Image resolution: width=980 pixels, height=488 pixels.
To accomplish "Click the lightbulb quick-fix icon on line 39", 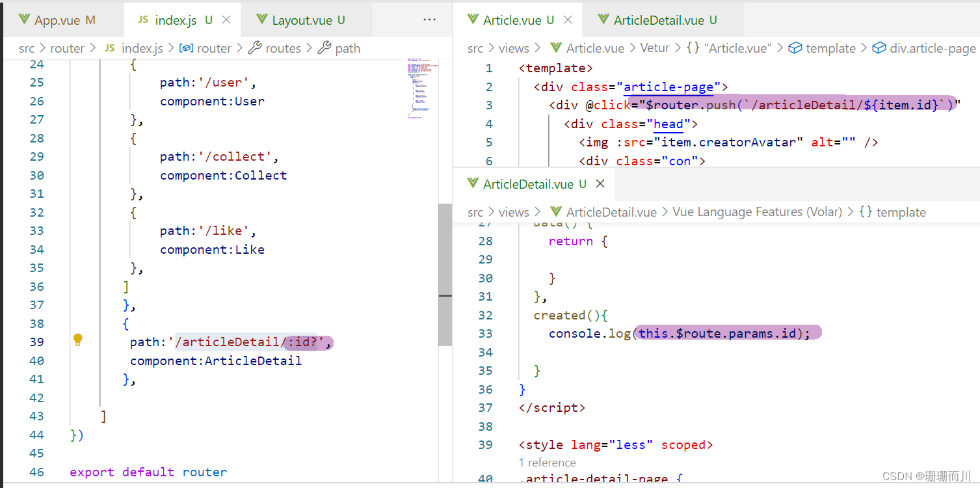I will pos(78,340).
